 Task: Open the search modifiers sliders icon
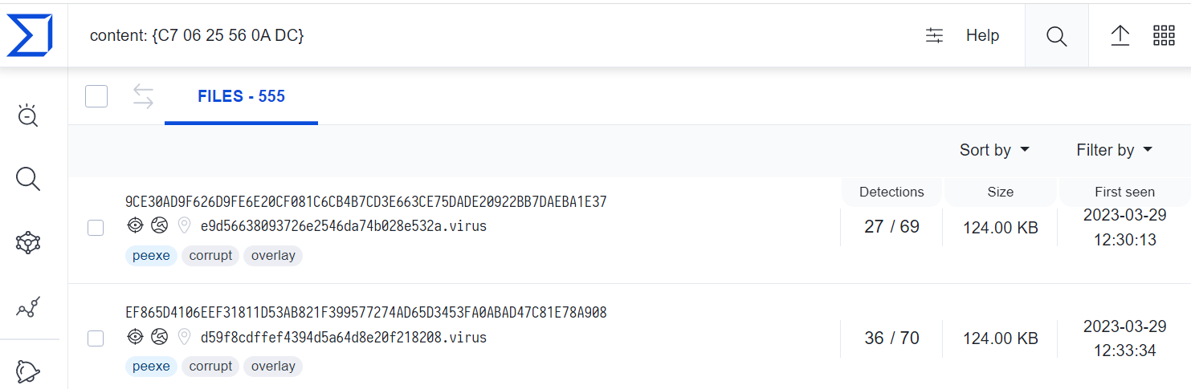coord(935,35)
